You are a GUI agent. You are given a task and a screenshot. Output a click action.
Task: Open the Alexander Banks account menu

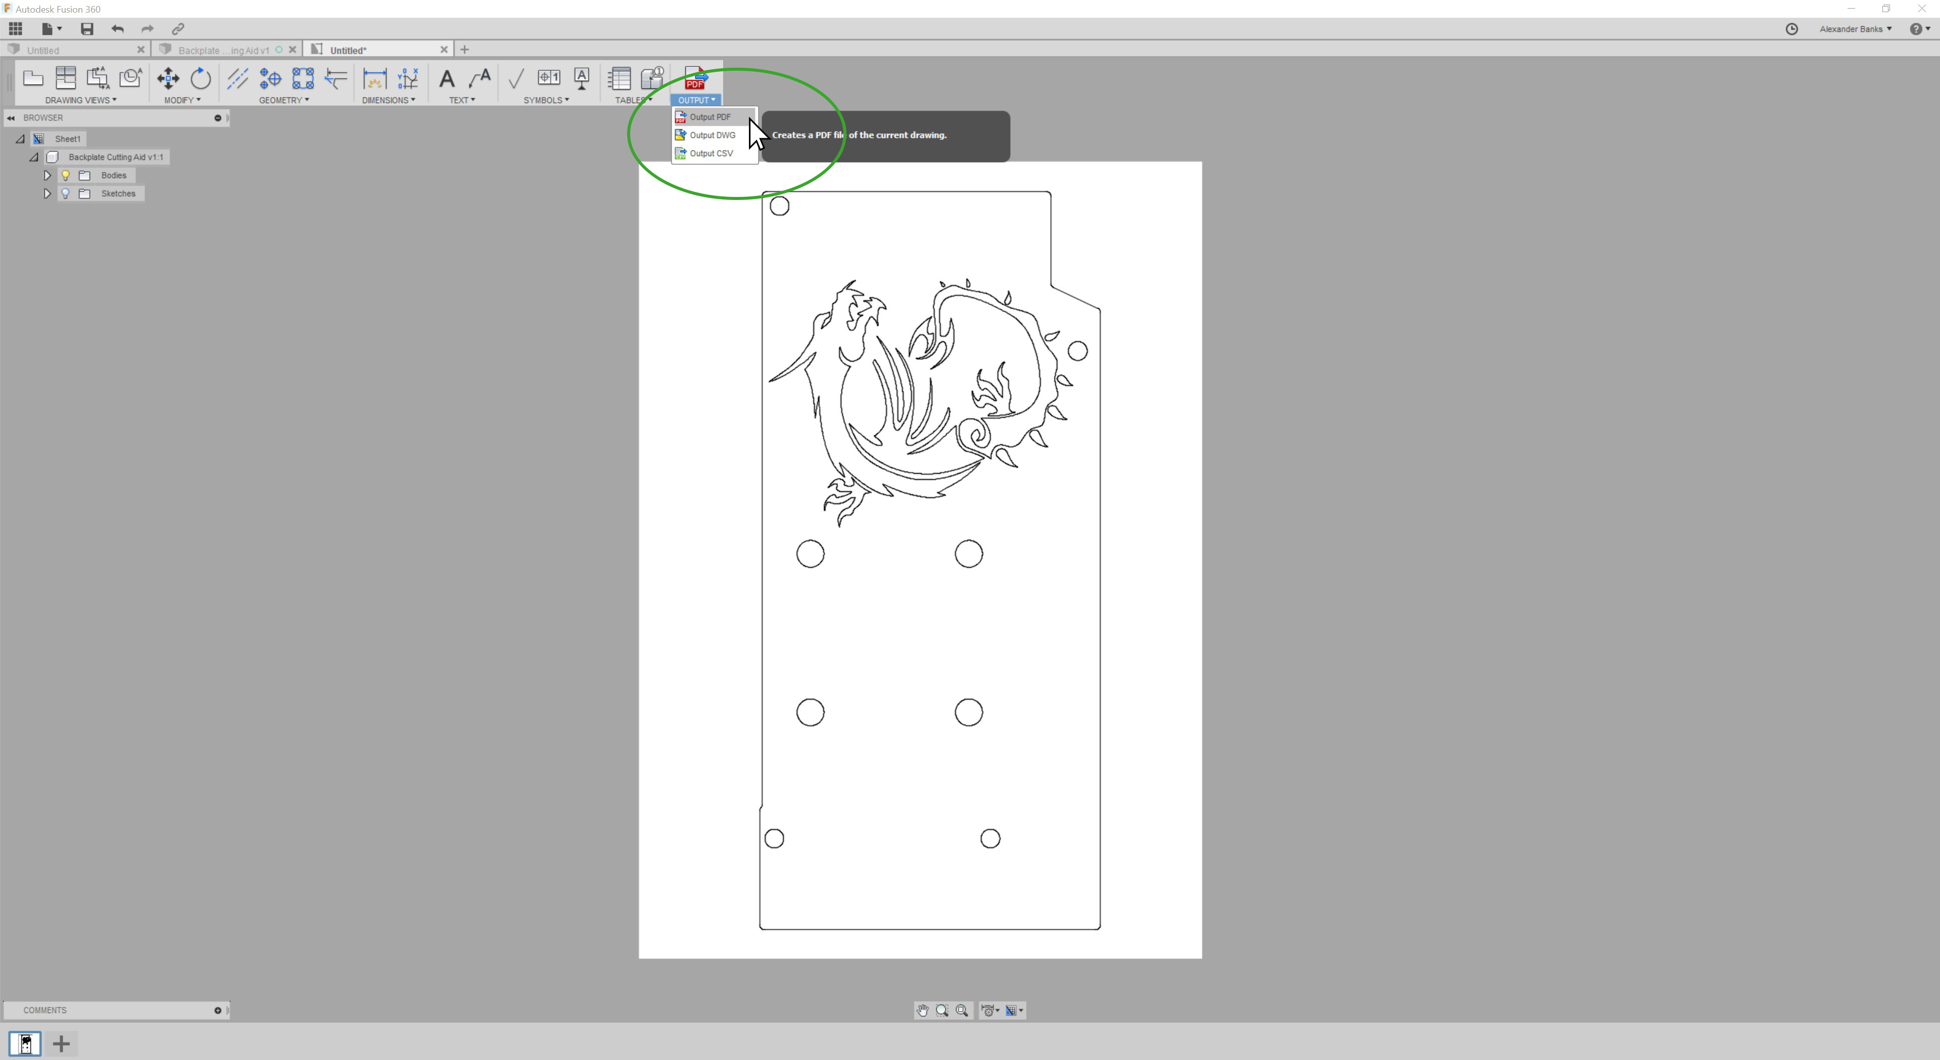point(1855,29)
